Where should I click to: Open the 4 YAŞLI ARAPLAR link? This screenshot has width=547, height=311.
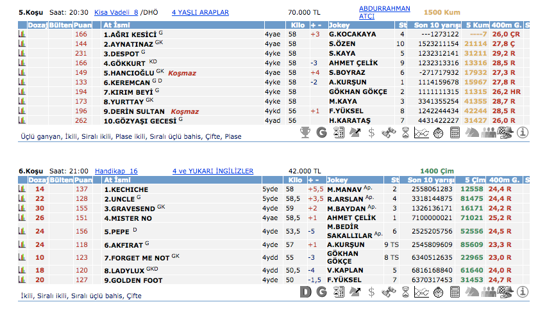[x=201, y=12]
